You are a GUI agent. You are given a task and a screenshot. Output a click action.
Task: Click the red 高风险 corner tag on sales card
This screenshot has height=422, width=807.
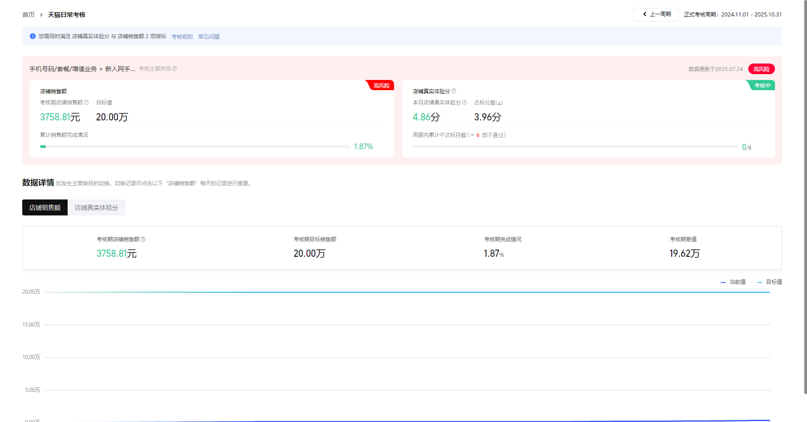click(381, 85)
